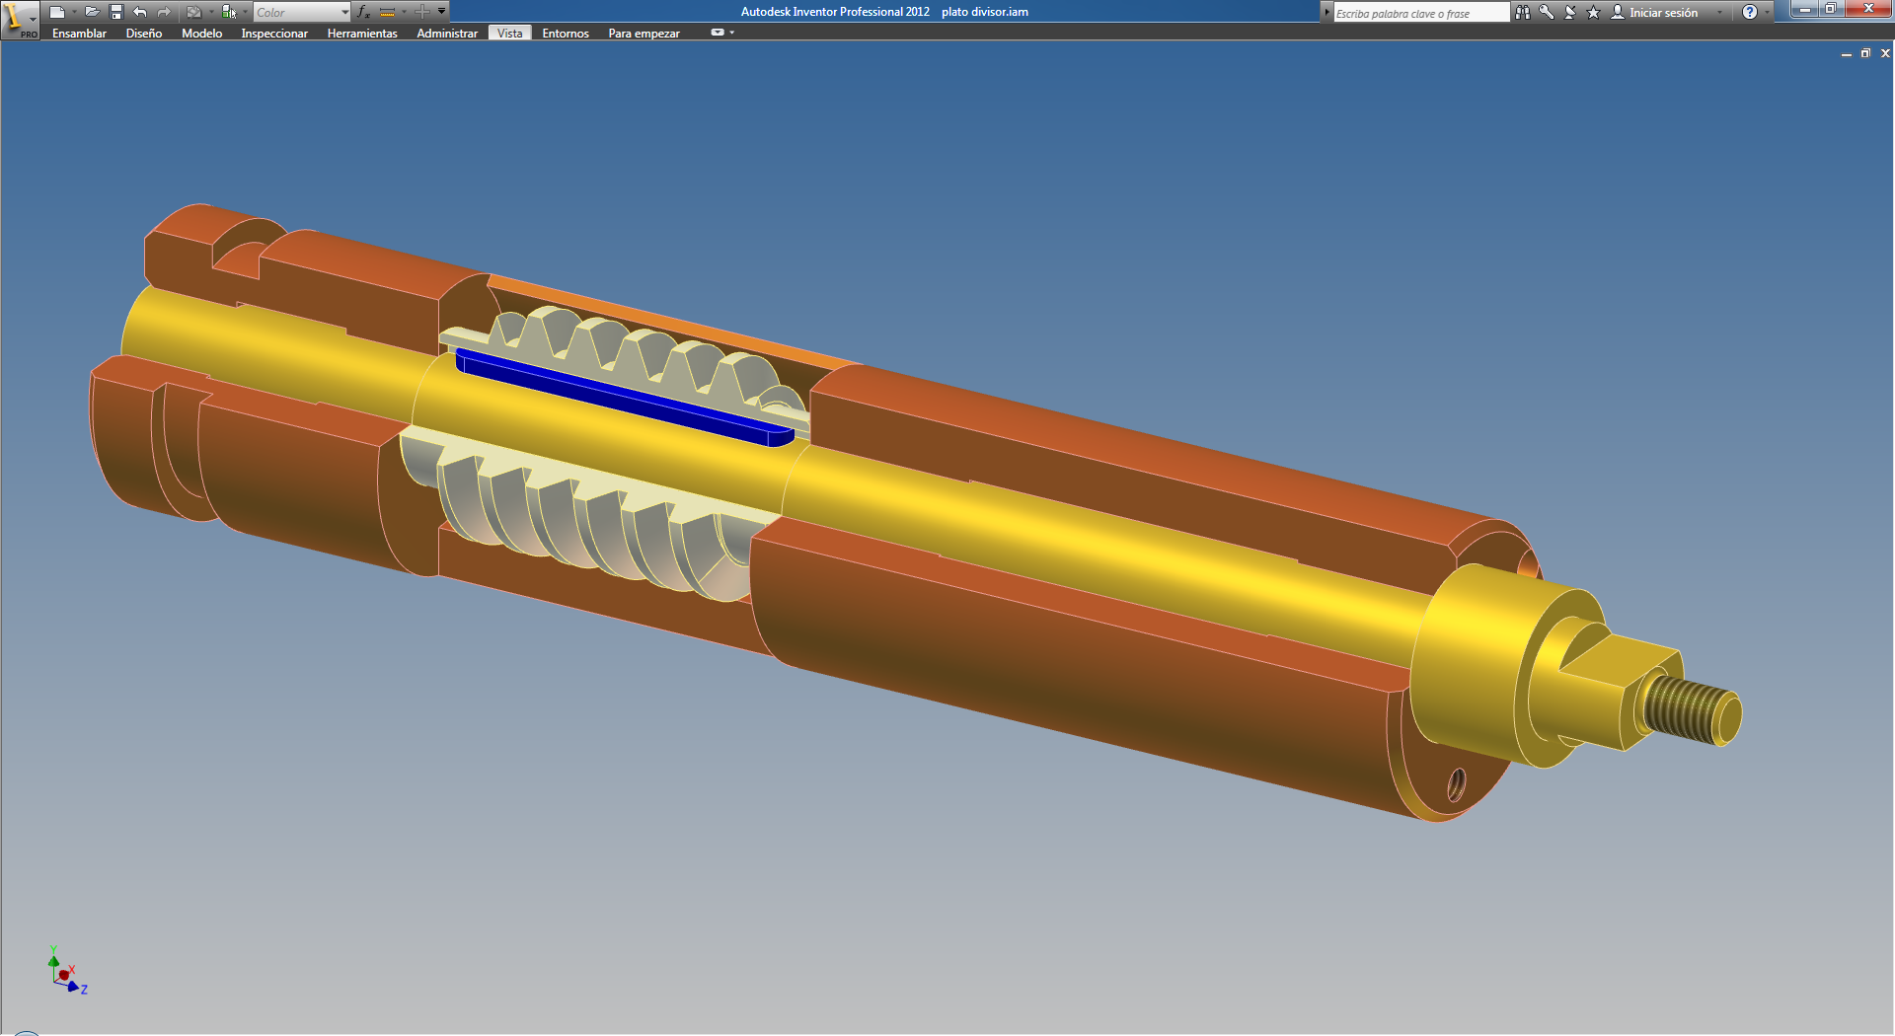
Task: Expand the Help dropdown arrow
Action: click(x=1767, y=12)
